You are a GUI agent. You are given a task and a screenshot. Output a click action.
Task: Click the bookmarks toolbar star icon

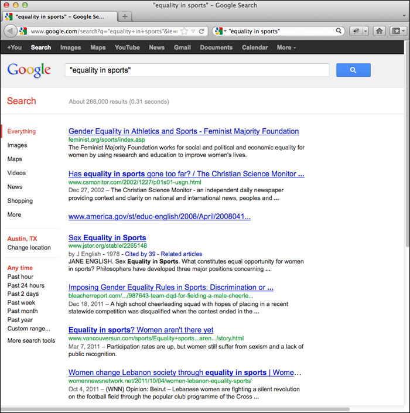coord(397,32)
